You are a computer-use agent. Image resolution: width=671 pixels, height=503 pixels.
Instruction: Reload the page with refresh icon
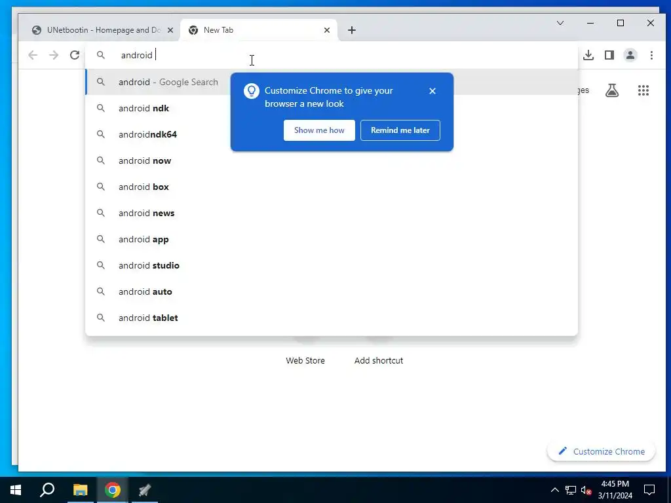(75, 55)
